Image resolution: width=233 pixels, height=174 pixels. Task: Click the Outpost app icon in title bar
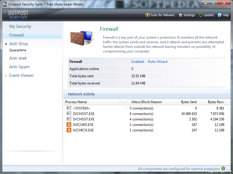[5, 4]
